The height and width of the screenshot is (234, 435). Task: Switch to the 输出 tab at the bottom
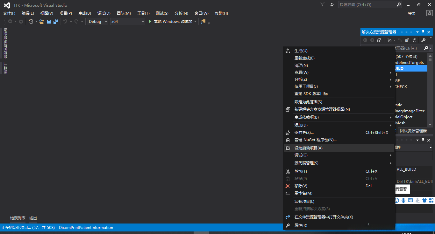[33, 218]
